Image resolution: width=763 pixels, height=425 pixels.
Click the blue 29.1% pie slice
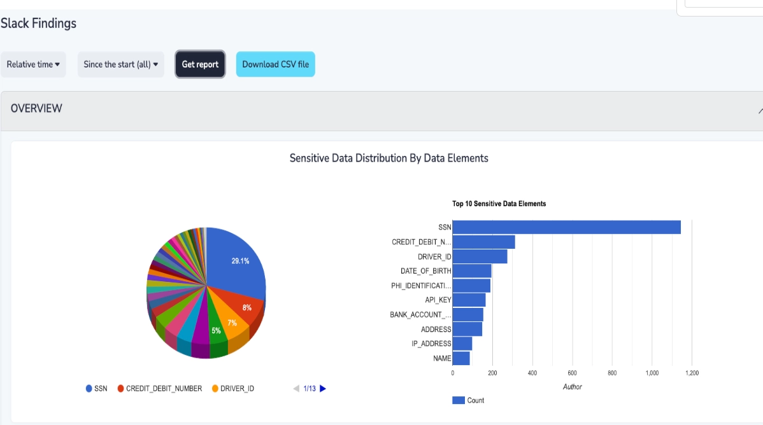[237, 263]
